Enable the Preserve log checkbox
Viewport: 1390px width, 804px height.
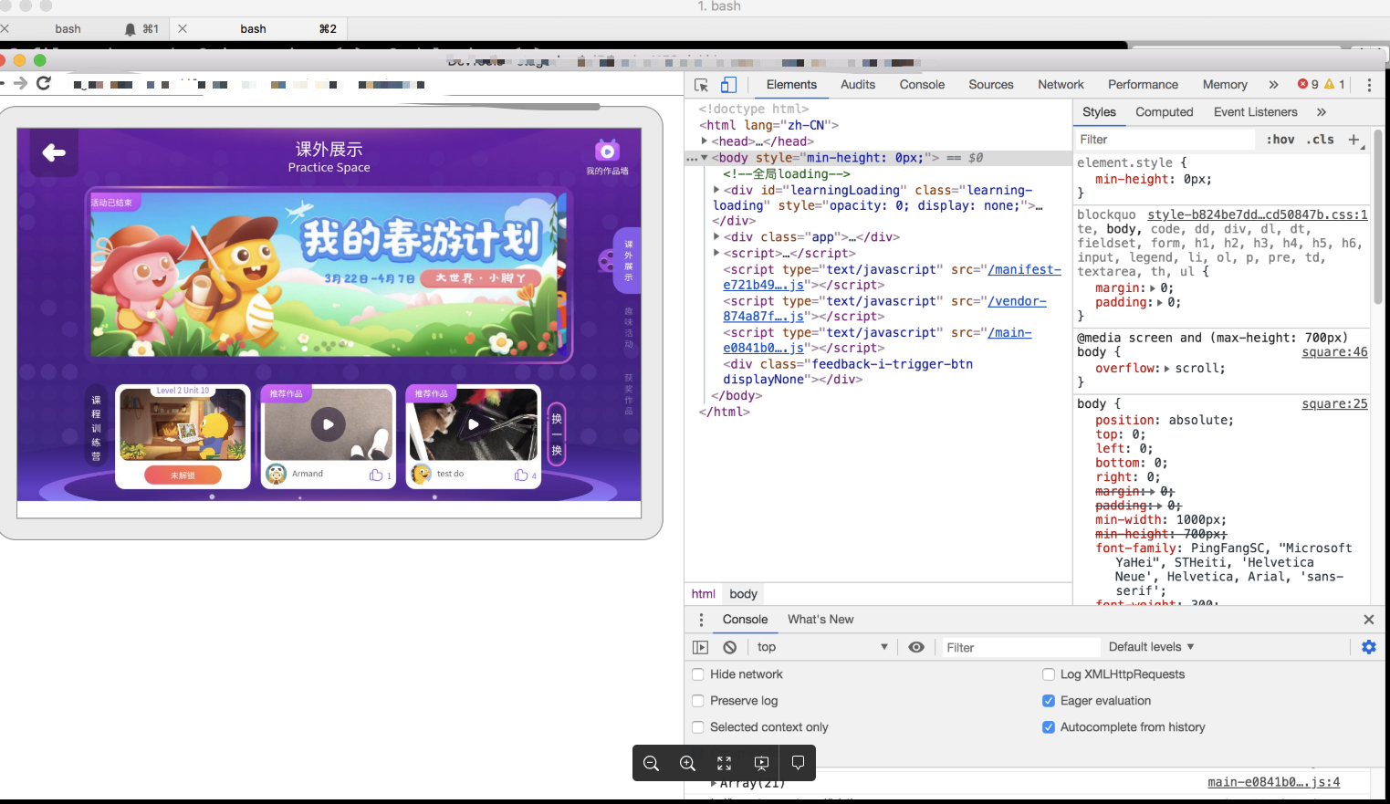point(698,701)
